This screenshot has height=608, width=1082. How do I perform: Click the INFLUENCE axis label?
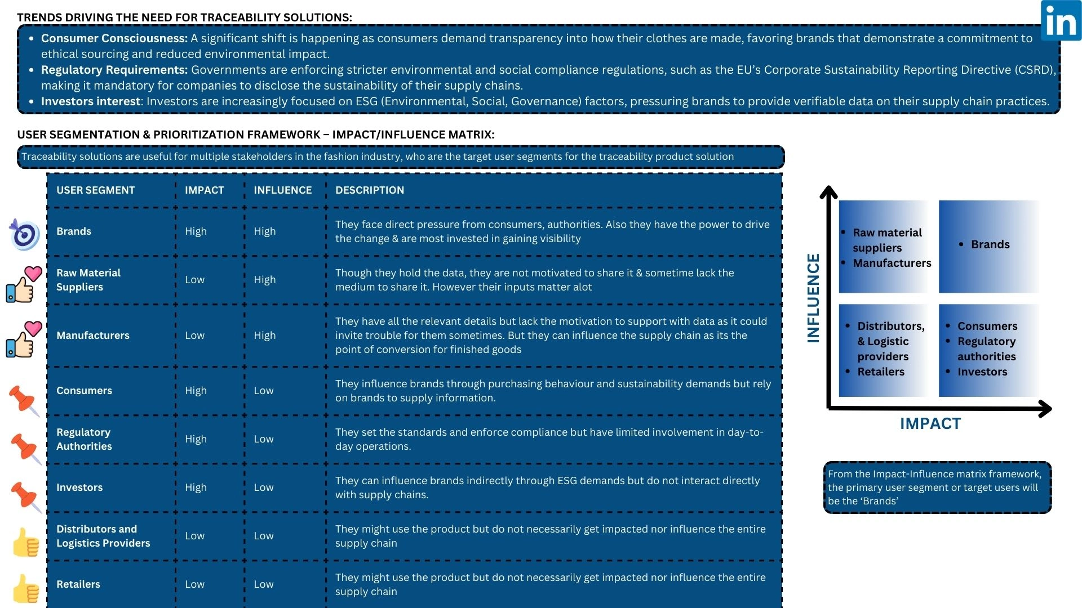[813, 298]
